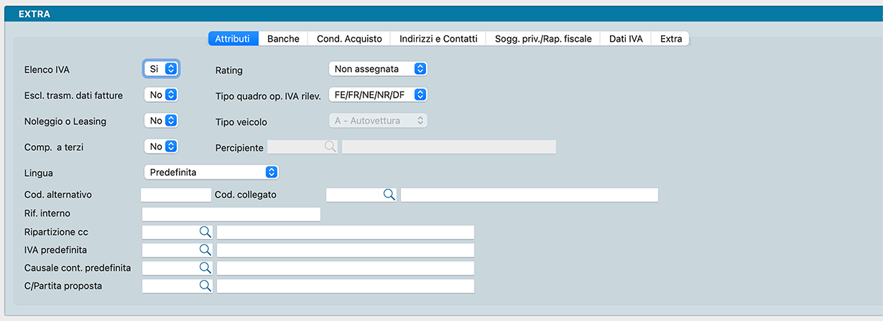
Task: Open the Cond. Acquisto tab
Action: pyautogui.click(x=349, y=39)
